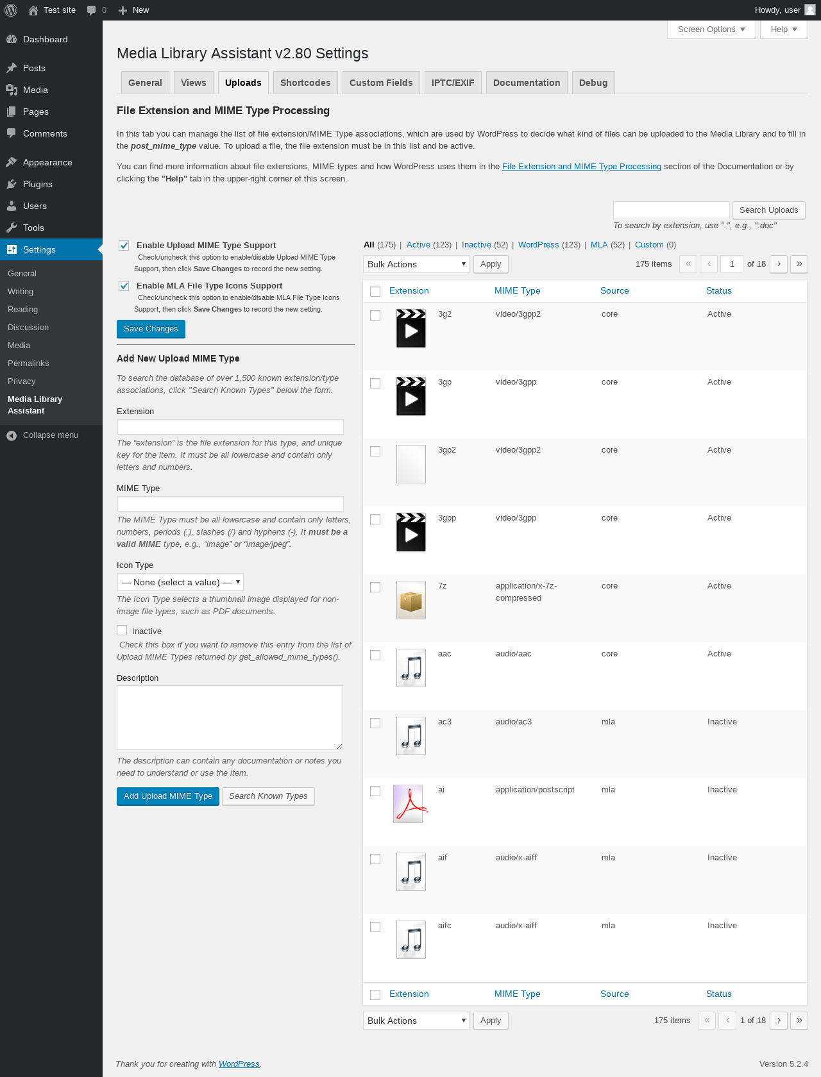The width and height of the screenshot is (821, 1077).
Task: Sort by MIME Type column header
Action: pos(517,291)
